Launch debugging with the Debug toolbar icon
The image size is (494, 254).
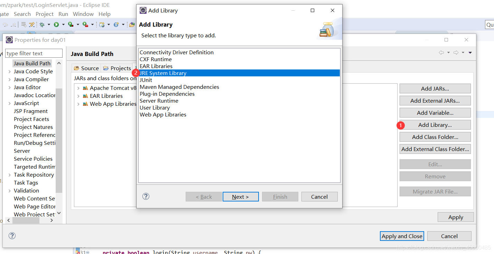[x=41, y=25]
